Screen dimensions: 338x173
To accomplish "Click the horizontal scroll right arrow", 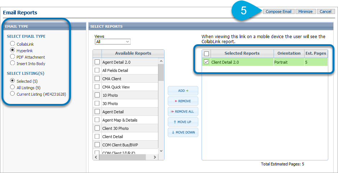I will [x=154, y=157].
